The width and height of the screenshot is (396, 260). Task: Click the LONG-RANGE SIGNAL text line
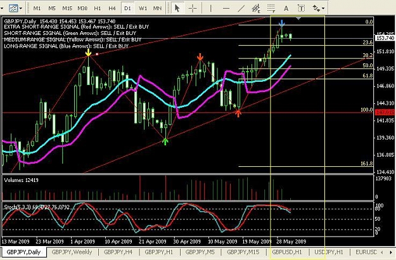66,46
